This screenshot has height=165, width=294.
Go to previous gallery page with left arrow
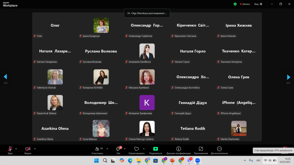click(5, 77)
